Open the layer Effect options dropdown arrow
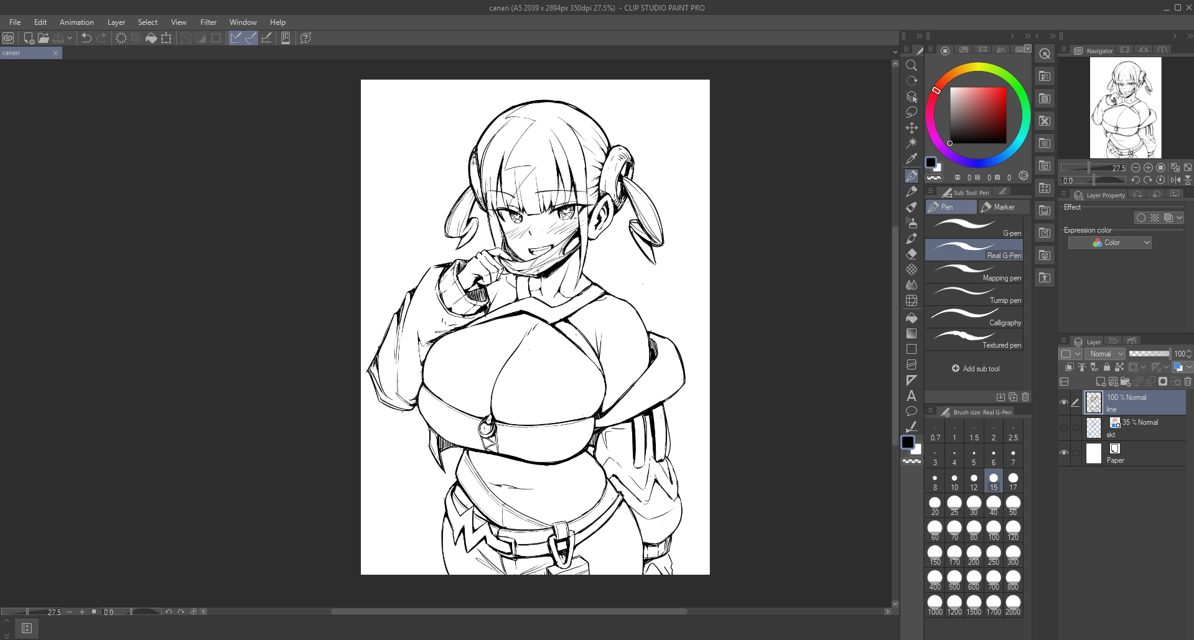 tap(1179, 218)
